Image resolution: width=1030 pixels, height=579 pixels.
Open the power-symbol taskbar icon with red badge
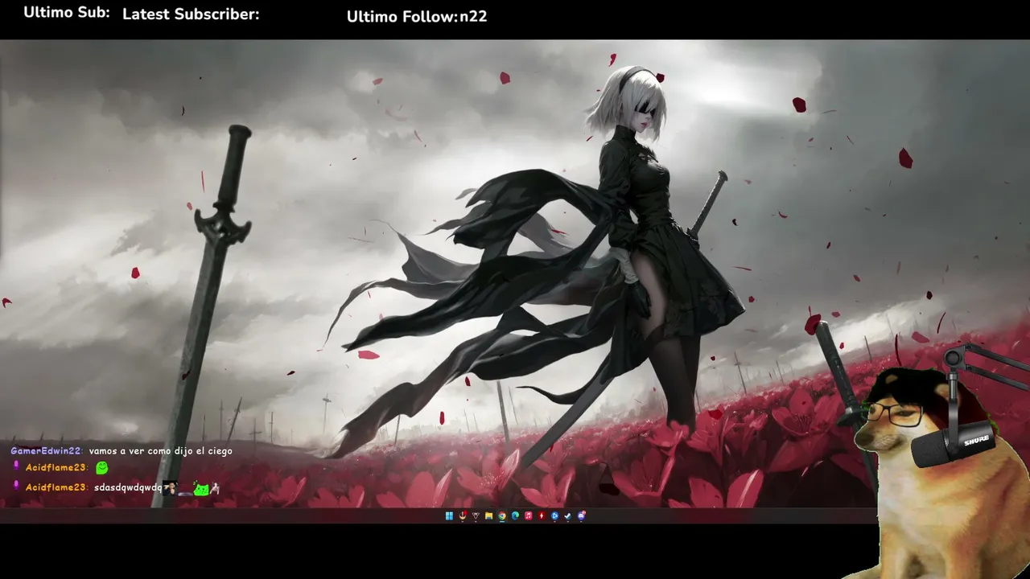(x=463, y=516)
